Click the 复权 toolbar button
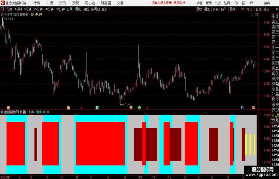 pyautogui.click(x=199, y=9)
